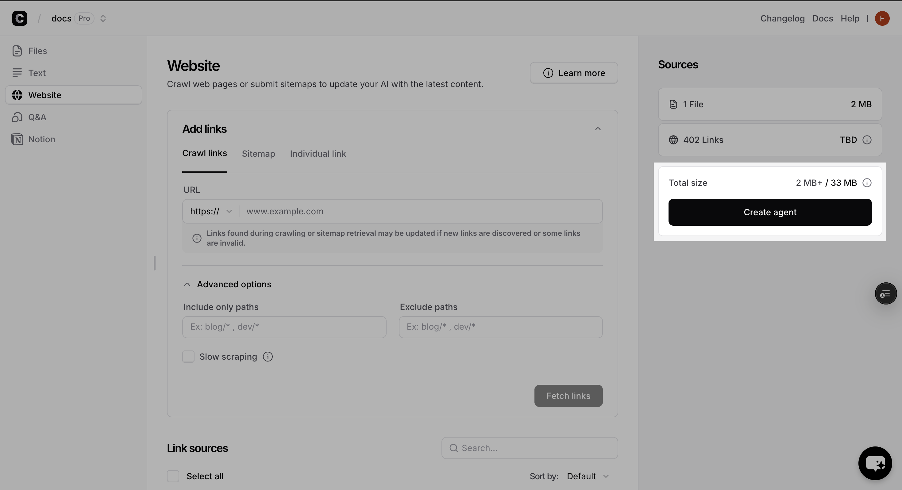Click the Exclude paths input field
The height and width of the screenshot is (490, 902).
point(500,327)
